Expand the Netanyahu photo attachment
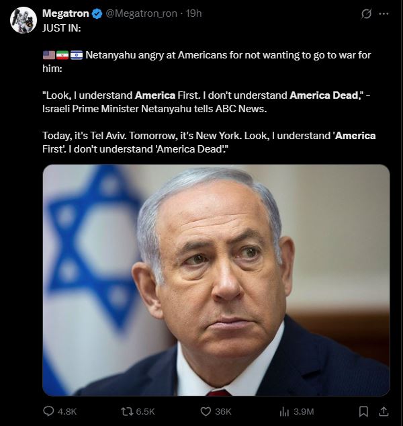The image size is (403, 426). coord(216,280)
